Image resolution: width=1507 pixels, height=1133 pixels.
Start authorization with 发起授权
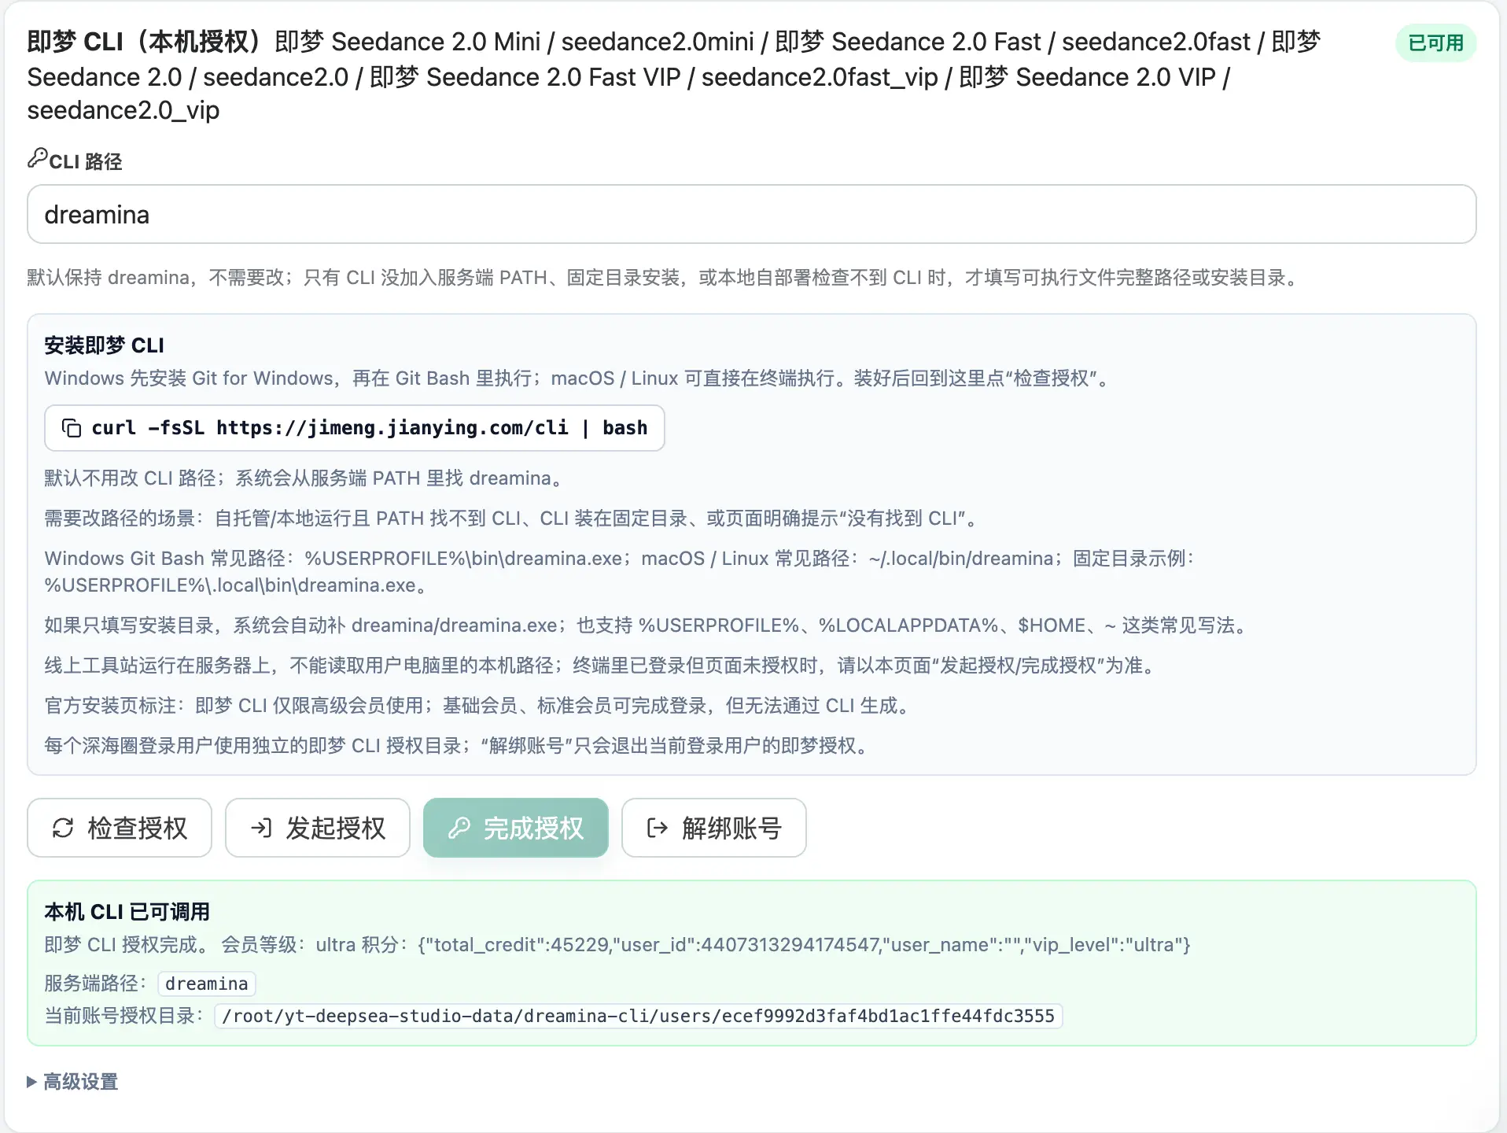coord(318,828)
